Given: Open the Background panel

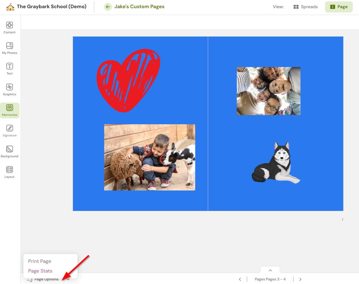Looking at the screenshot, I should click(x=10, y=151).
